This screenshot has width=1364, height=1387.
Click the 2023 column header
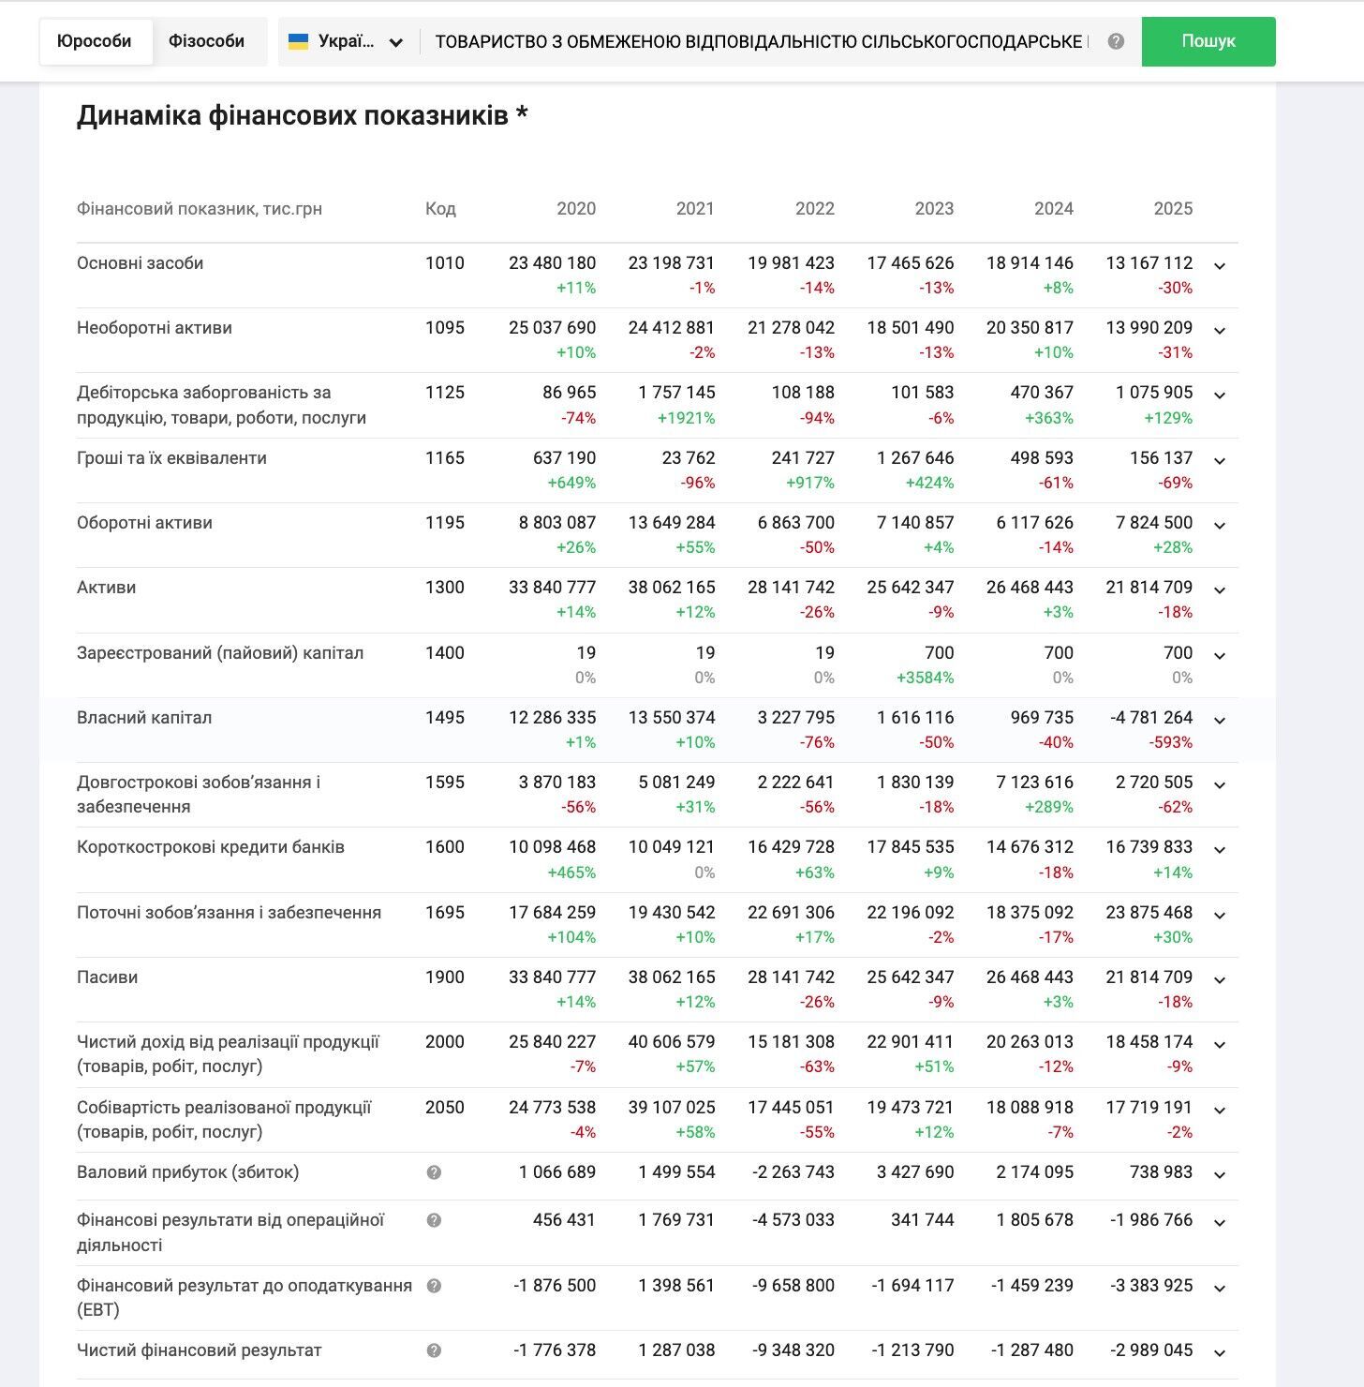934,209
